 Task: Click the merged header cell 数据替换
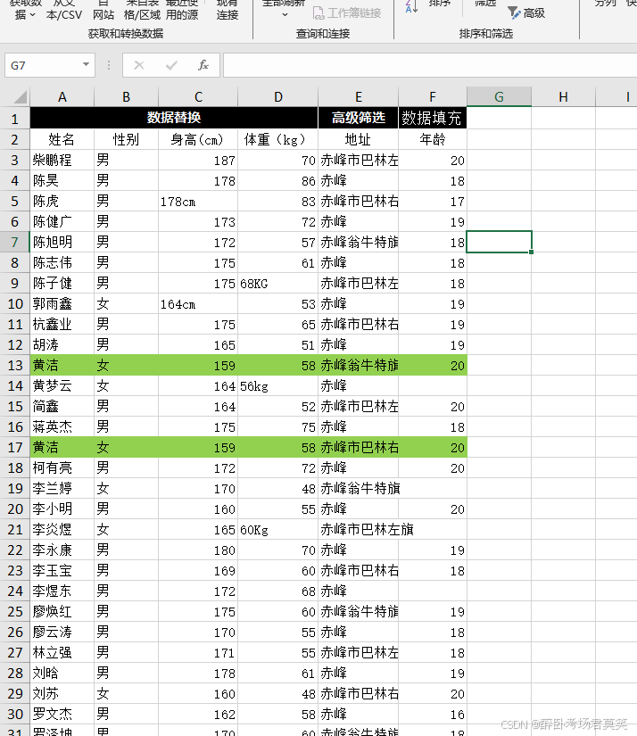click(x=174, y=118)
